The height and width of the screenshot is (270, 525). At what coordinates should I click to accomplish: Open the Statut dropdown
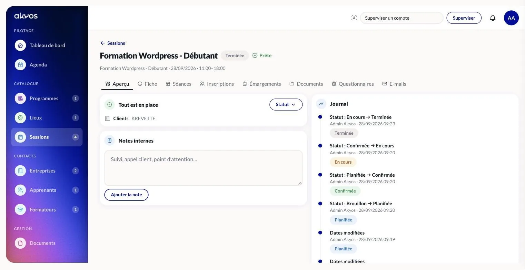(x=286, y=105)
